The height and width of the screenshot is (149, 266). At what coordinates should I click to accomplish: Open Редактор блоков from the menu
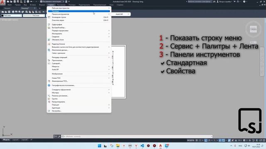click(79, 44)
